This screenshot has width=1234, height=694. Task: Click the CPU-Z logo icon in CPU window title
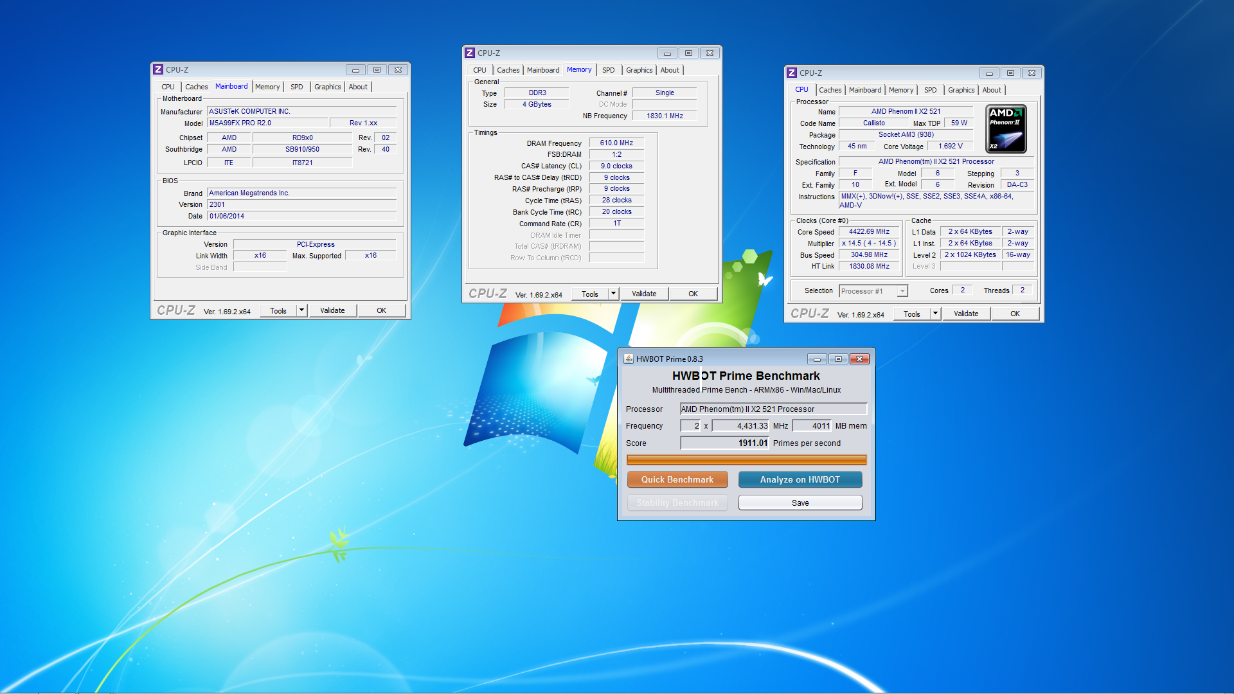point(792,73)
